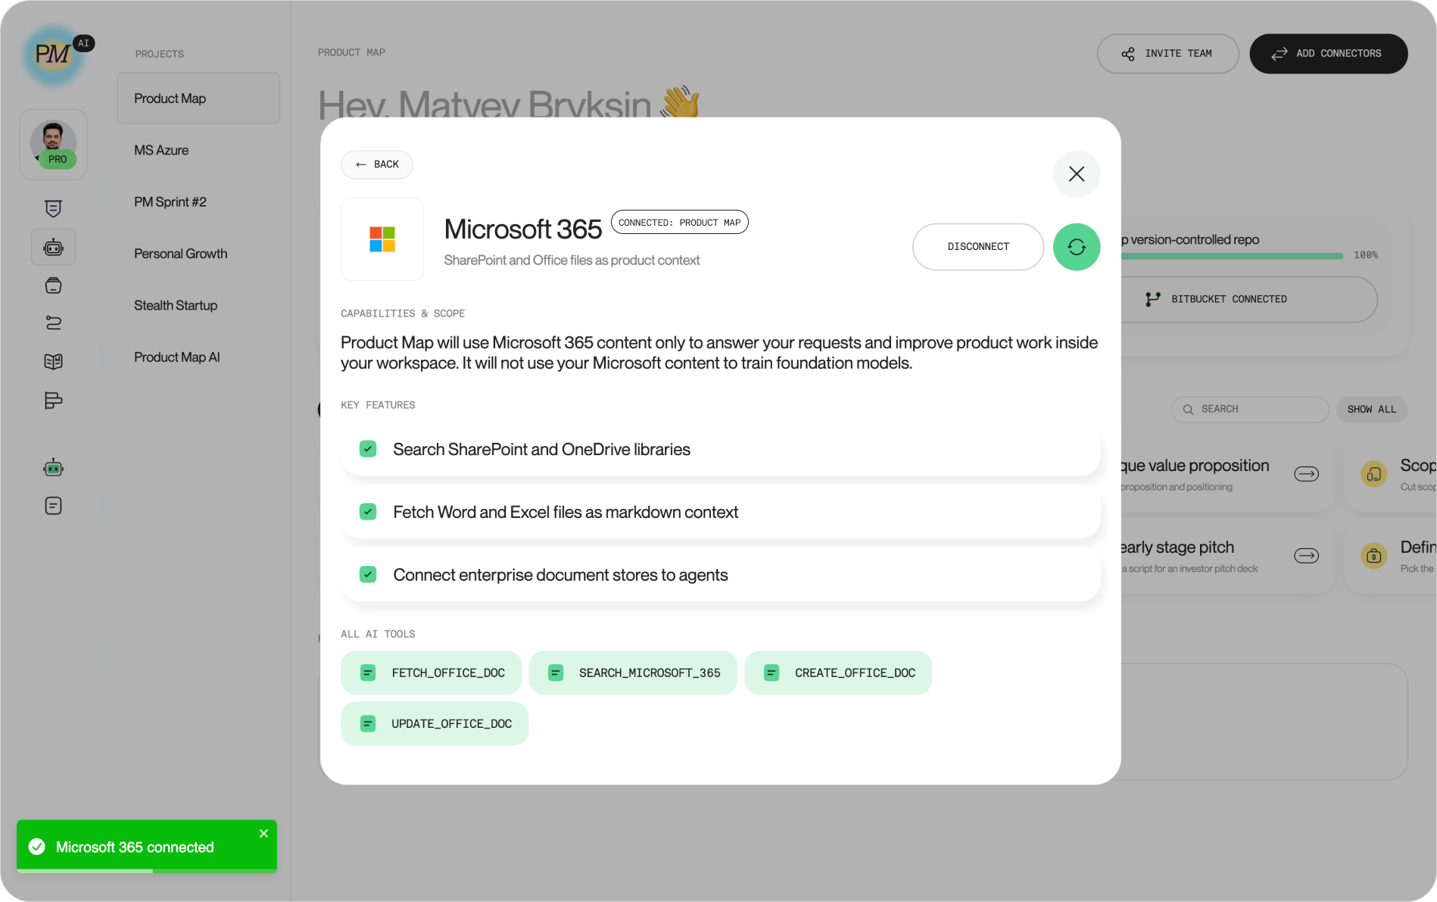This screenshot has width=1437, height=902.
Task: Open the PM Sprint #2 project
Action: point(170,202)
